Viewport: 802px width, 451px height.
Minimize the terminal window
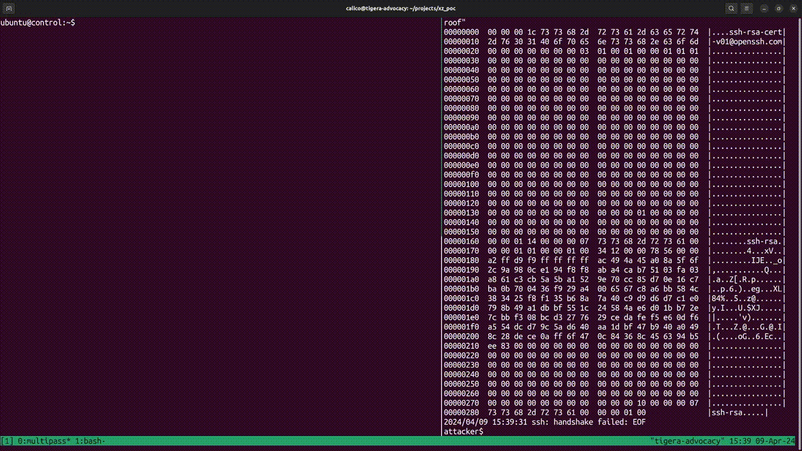pyautogui.click(x=763, y=8)
